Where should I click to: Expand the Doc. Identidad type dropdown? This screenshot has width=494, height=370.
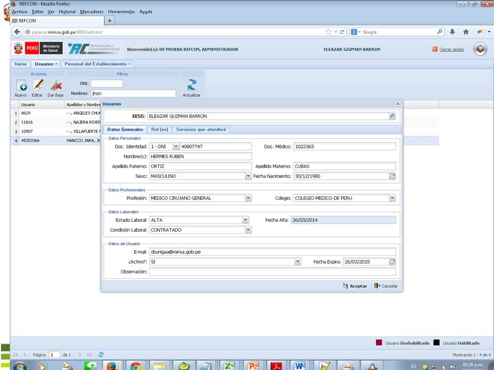point(176,146)
